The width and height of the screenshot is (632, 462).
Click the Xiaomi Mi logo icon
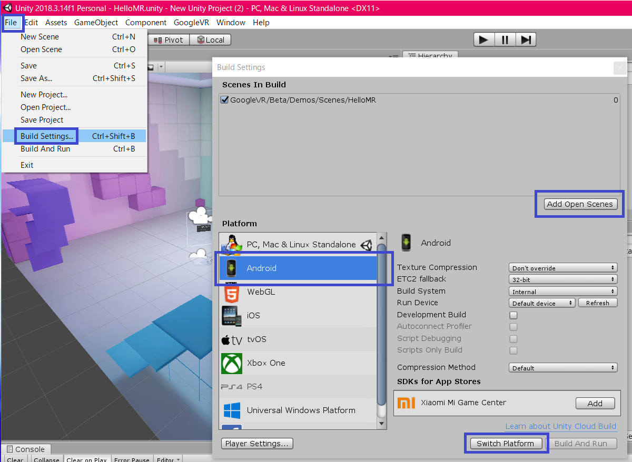point(406,403)
